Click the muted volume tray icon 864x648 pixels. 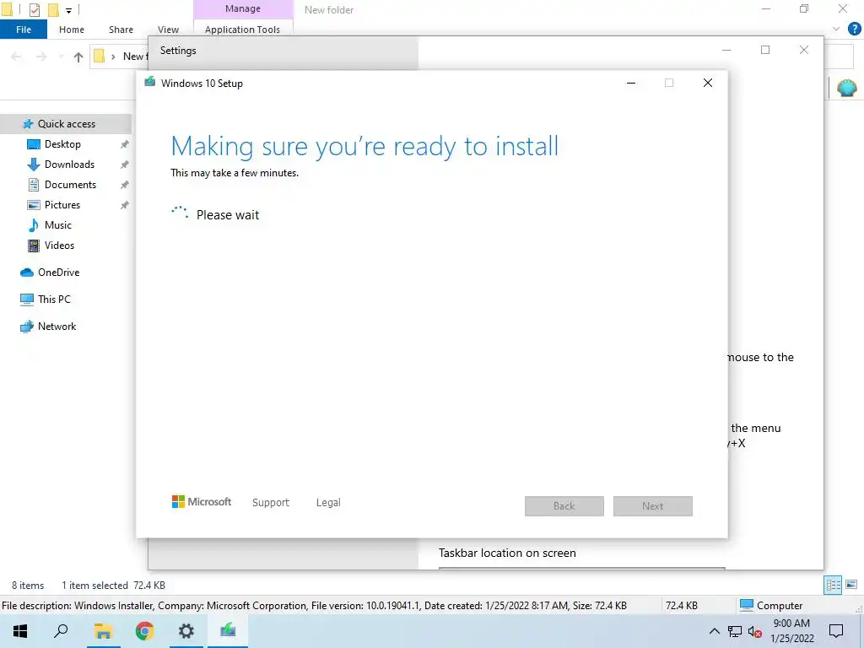(x=755, y=632)
